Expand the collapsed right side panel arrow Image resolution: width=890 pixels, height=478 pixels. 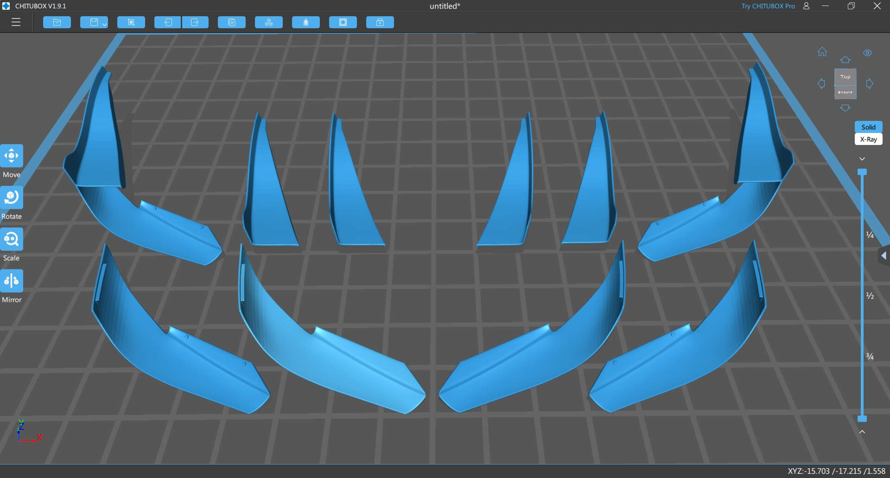click(x=884, y=256)
